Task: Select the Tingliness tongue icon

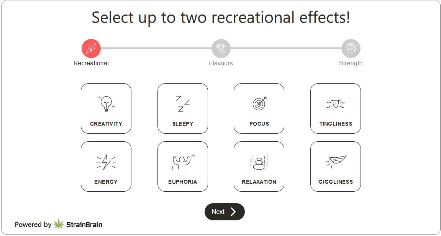Action: [336, 103]
